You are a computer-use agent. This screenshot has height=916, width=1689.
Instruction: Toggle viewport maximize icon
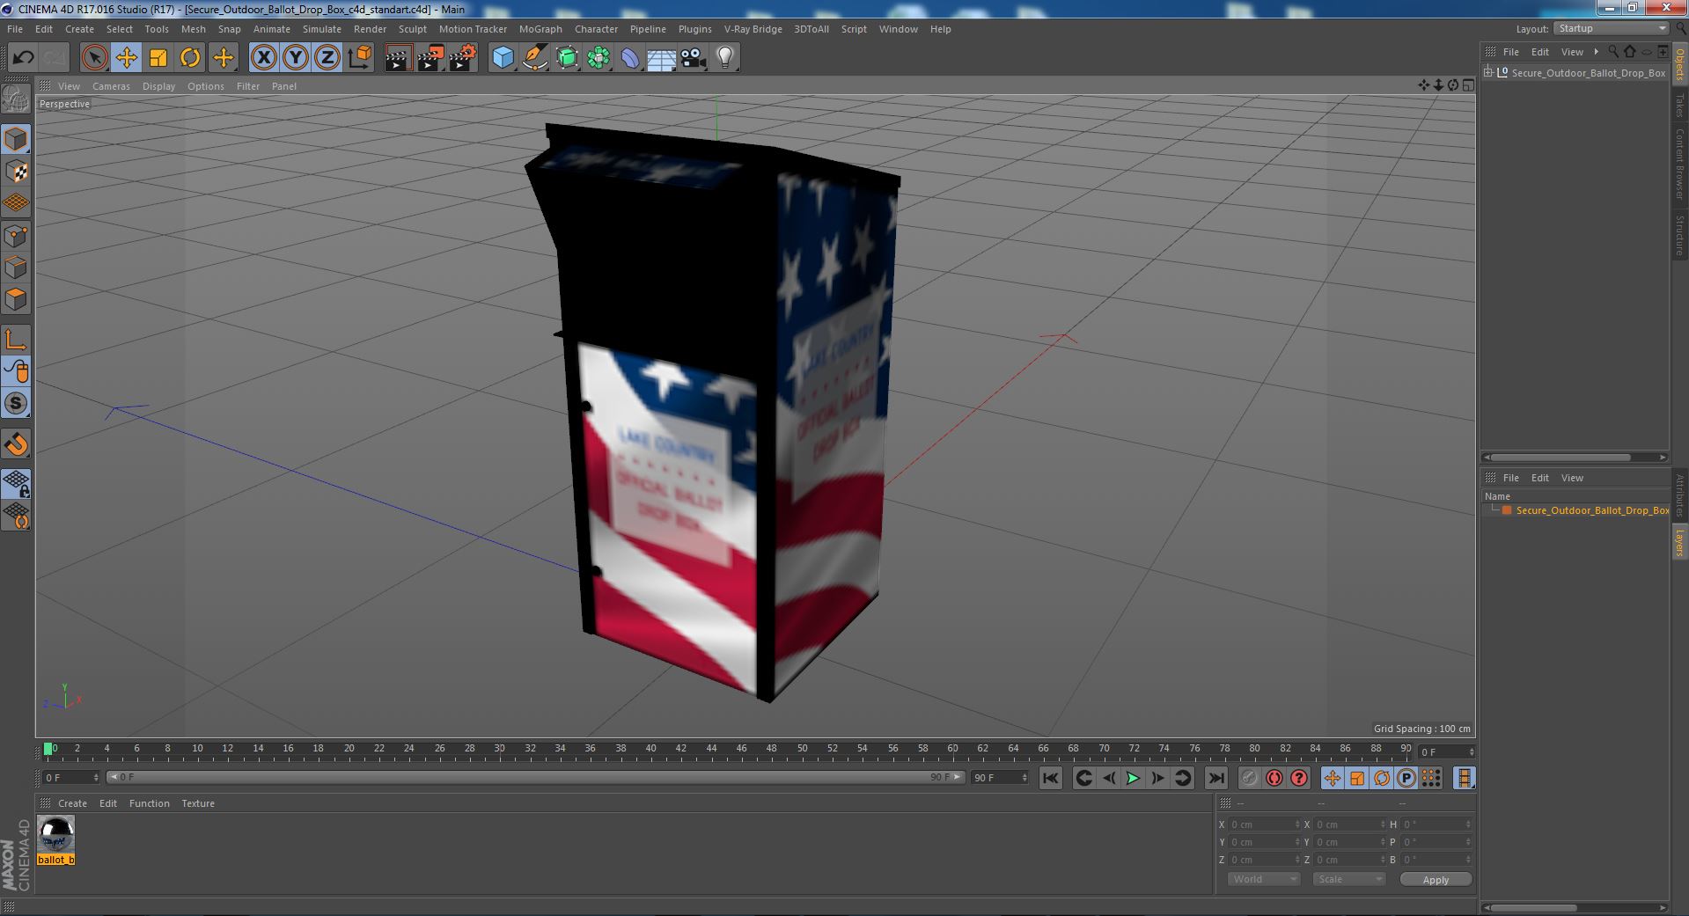tap(1467, 85)
